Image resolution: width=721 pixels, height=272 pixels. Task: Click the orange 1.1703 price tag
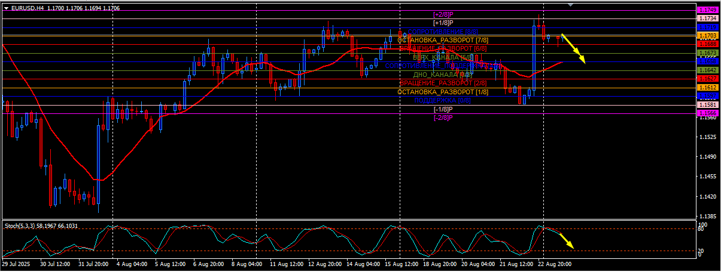708,36
